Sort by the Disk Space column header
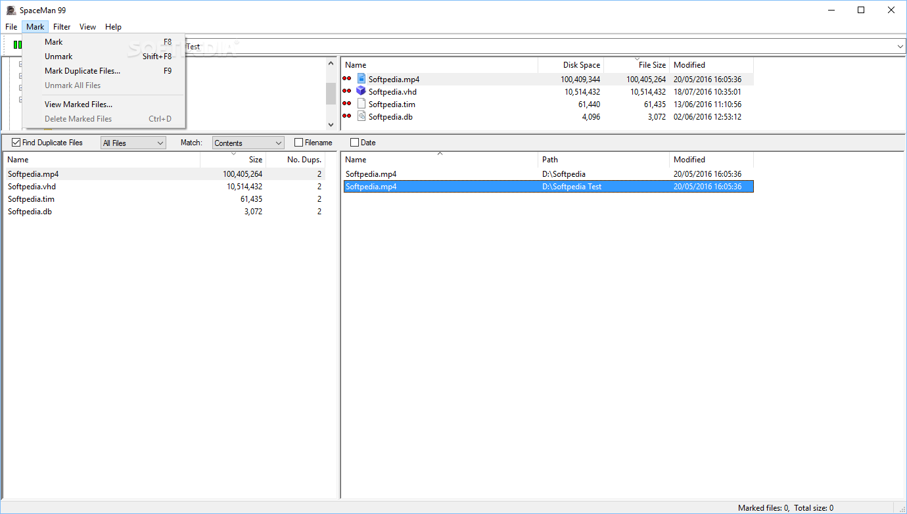Viewport: 907px width, 514px height. 570,65
